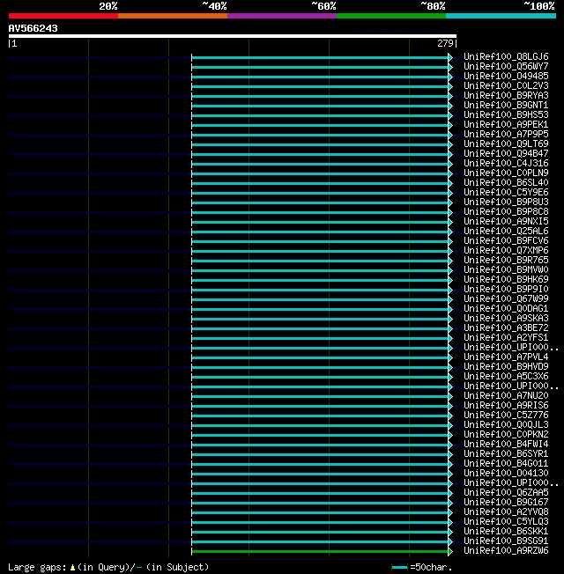The image size is (564, 574).
Task: Click the UniRef100_B9P8C8 entry
Action: 506,211
